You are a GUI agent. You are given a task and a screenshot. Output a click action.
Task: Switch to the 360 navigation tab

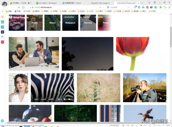(x=20, y=3)
